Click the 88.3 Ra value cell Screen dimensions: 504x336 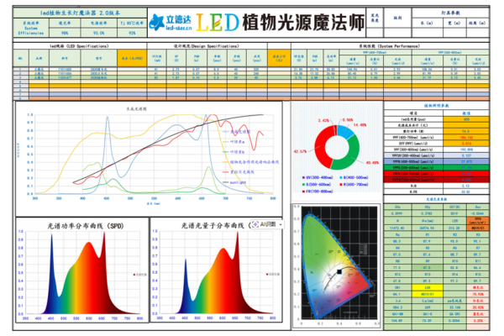[x=397, y=241]
